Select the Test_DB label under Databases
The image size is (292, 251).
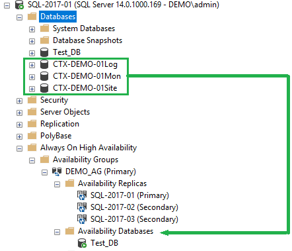67,52
